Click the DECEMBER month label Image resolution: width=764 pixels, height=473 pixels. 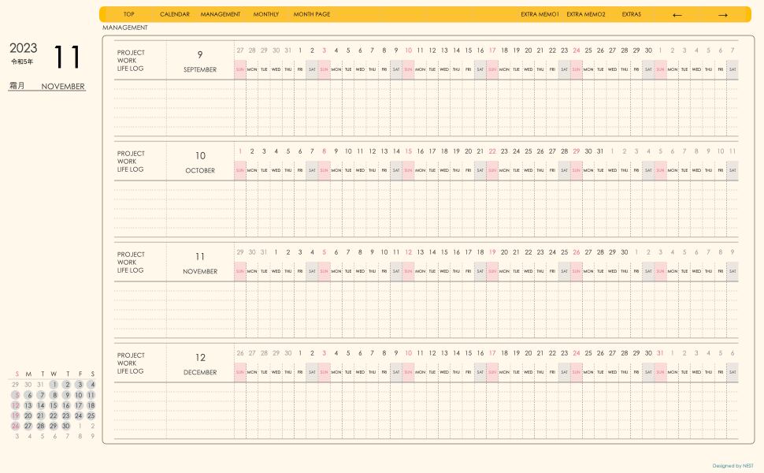(x=200, y=373)
